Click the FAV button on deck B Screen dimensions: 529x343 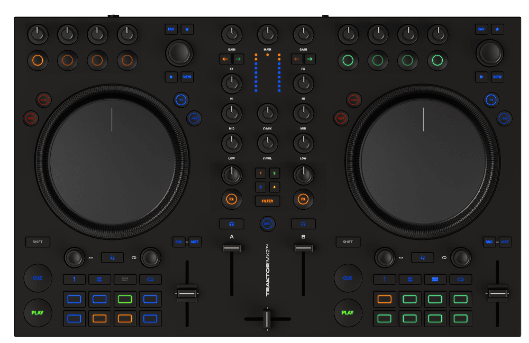[481, 29]
